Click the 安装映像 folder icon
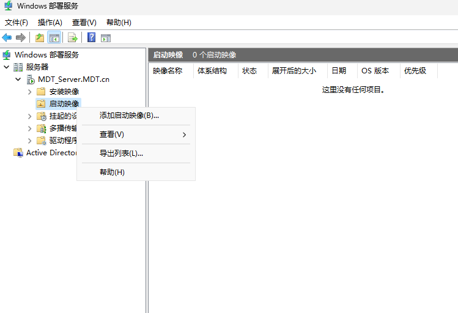 pyautogui.click(x=41, y=92)
